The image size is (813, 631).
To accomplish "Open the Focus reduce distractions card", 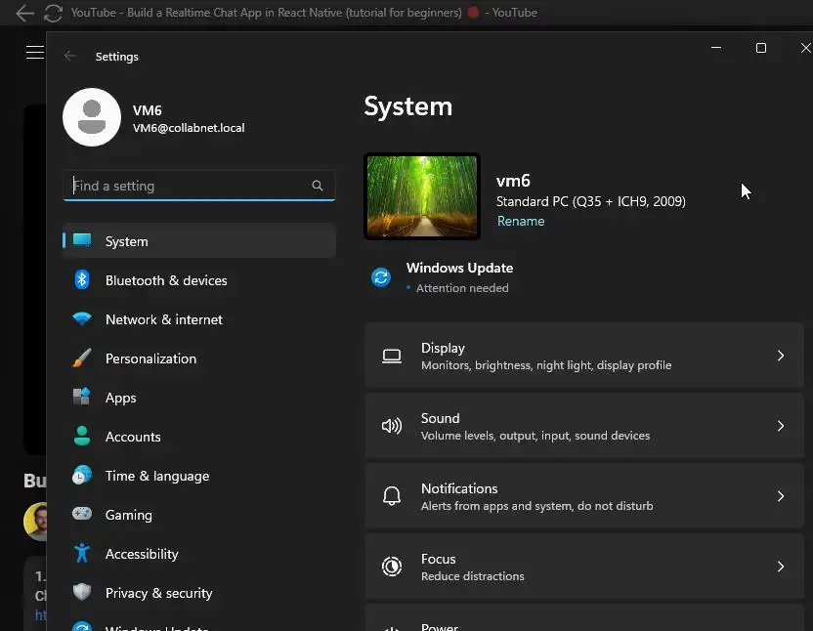I will [x=583, y=567].
